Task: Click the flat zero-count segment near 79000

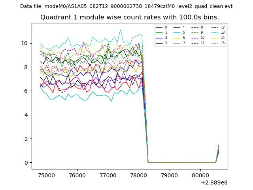Action: (170, 162)
